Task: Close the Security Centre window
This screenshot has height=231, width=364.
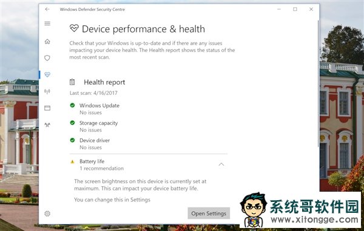Action: point(311,9)
